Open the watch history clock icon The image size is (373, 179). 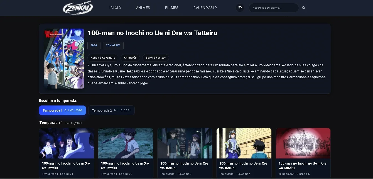click(x=240, y=8)
